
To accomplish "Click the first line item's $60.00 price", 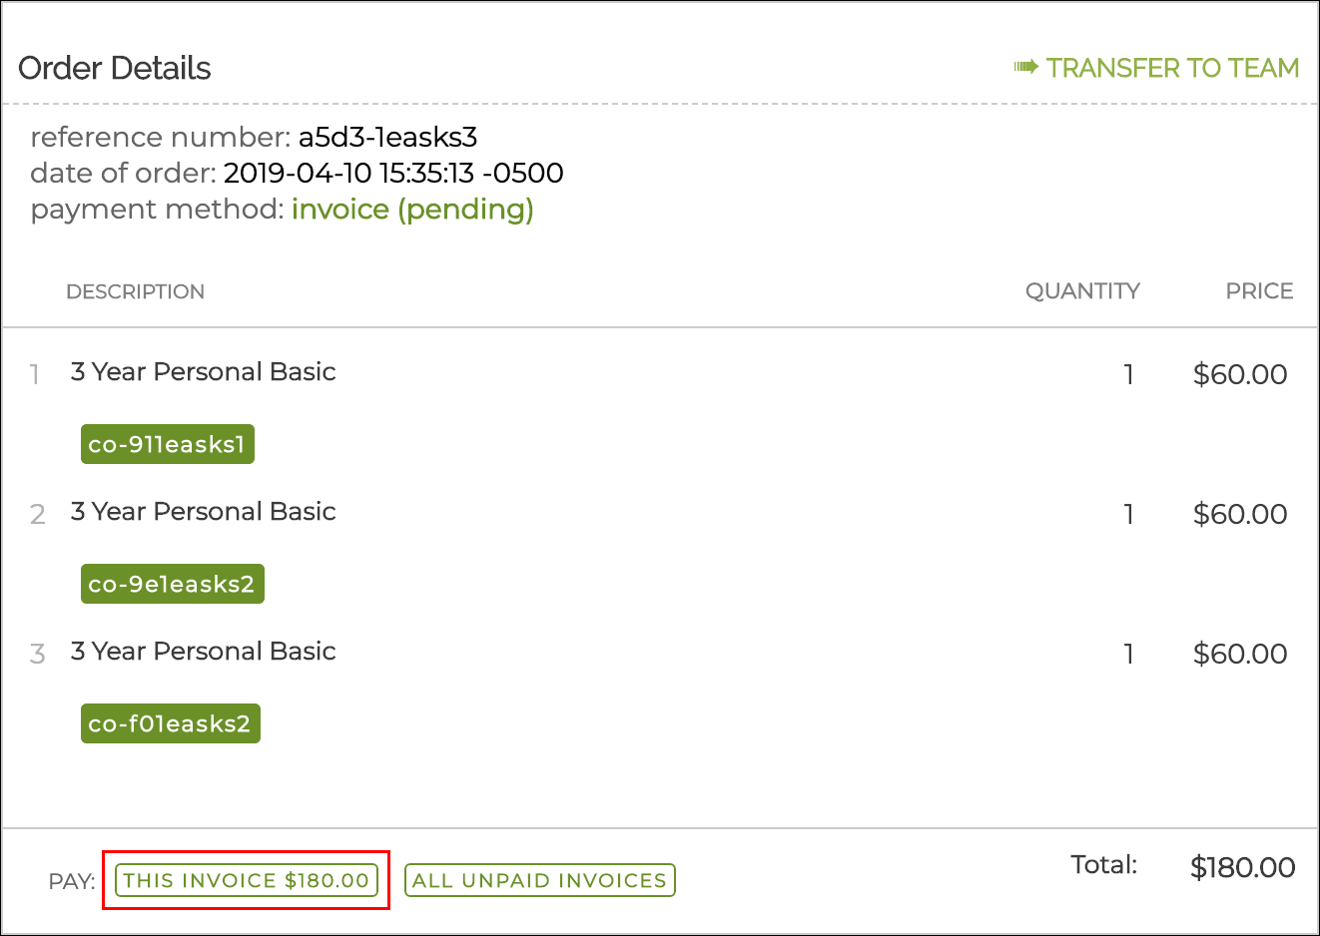I will point(1240,375).
